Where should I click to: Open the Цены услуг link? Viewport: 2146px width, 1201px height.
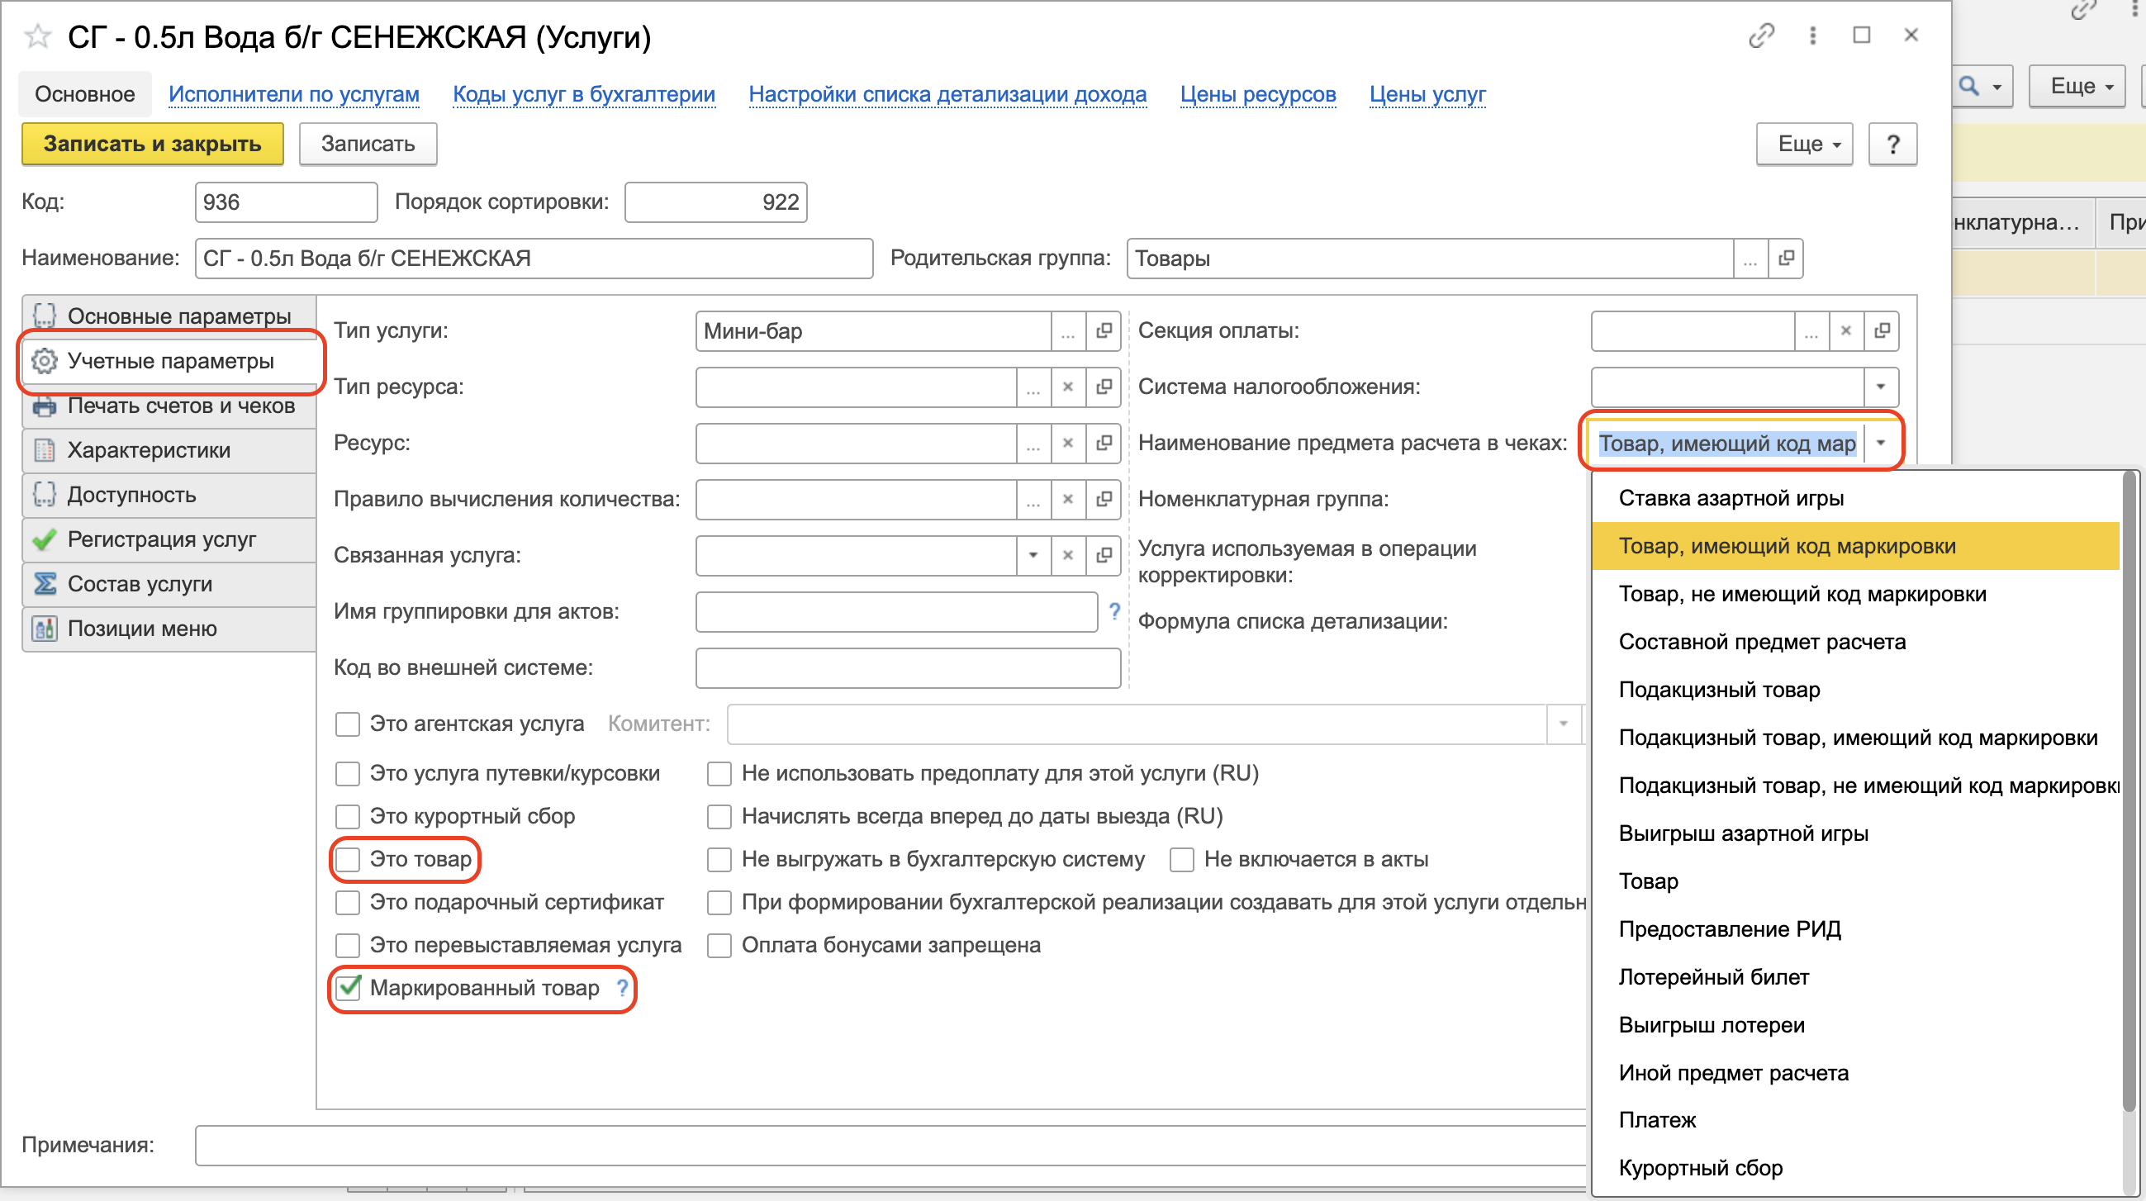(x=1427, y=94)
